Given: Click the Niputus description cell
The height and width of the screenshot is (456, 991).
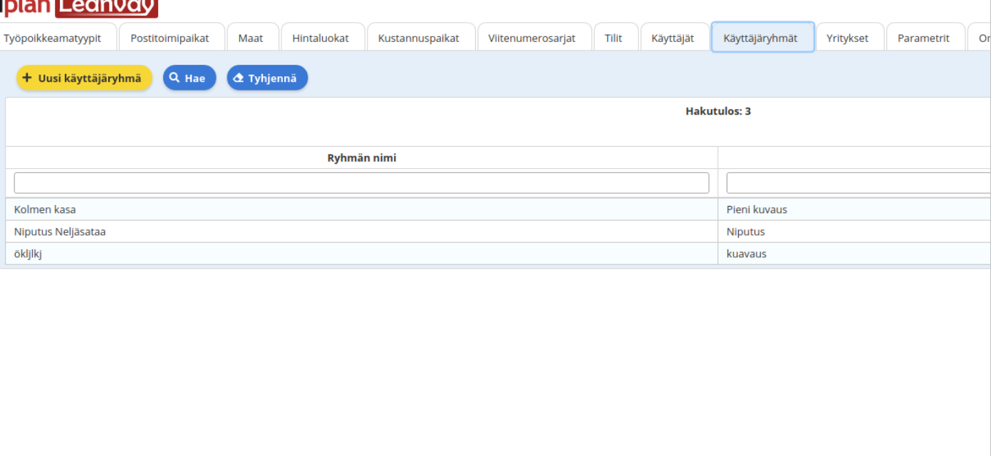Looking at the screenshot, I should point(854,232).
